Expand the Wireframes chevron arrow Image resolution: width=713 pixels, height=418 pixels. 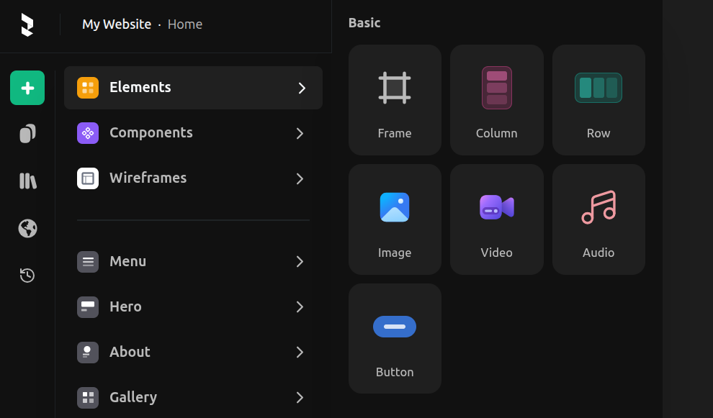300,178
